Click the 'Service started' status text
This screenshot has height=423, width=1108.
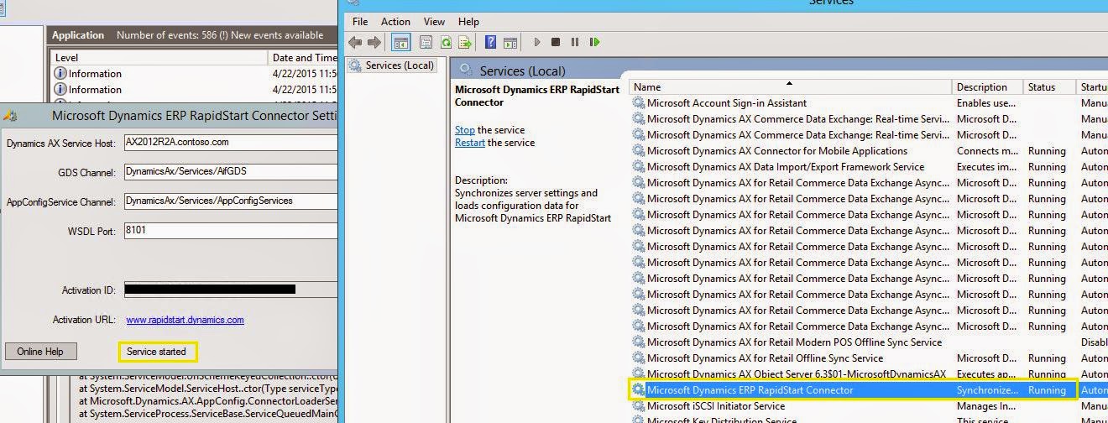pyautogui.click(x=156, y=352)
